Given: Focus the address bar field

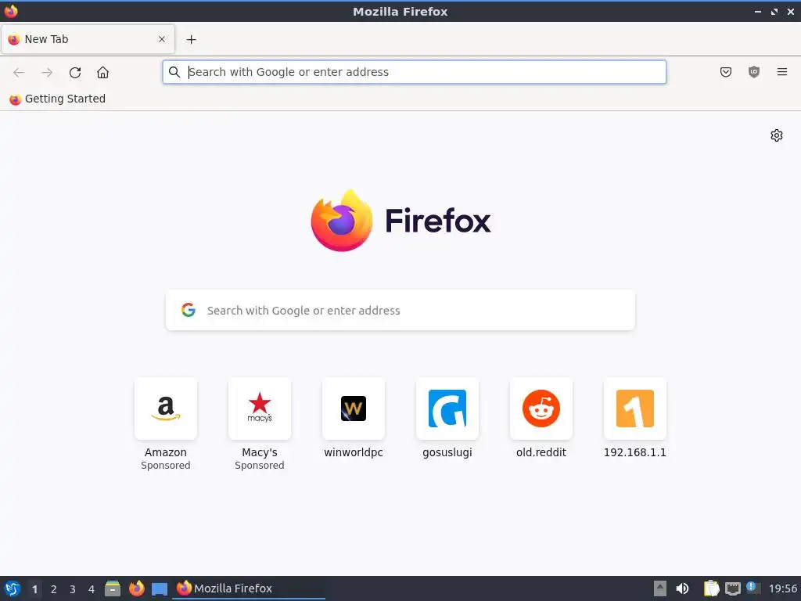Looking at the screenshot, I should pyautogui.click(x=415, y=72).
